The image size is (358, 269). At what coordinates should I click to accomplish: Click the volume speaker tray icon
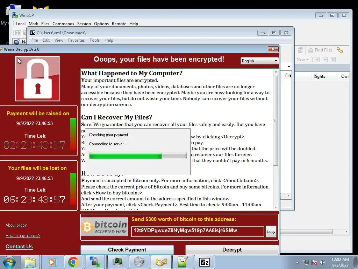pos(322,262)
